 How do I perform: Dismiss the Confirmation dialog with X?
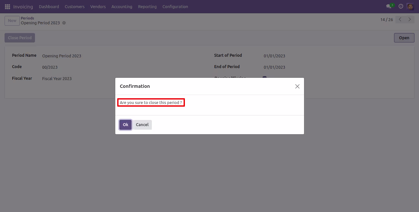(297, 86)
